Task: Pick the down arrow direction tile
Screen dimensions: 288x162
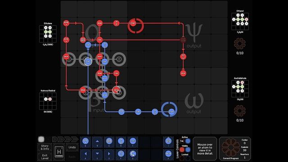Action: click(97, 154)
